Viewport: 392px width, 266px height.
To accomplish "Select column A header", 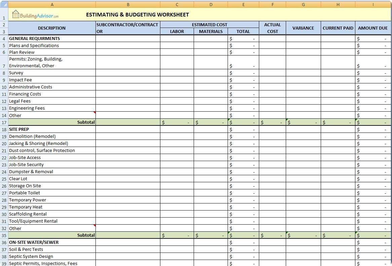I will (x=52, y=4).
